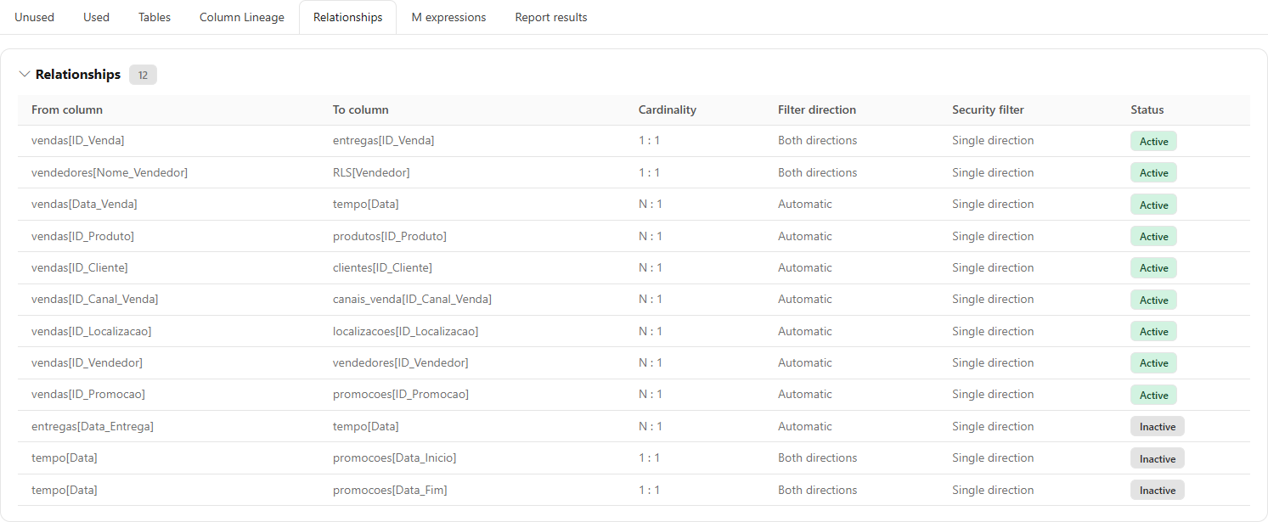The height and width of the screenshot is (522, 1268).
Task: Click Both directions in promocoes[Data_Fim] row
Action: (x=817, y=490)
